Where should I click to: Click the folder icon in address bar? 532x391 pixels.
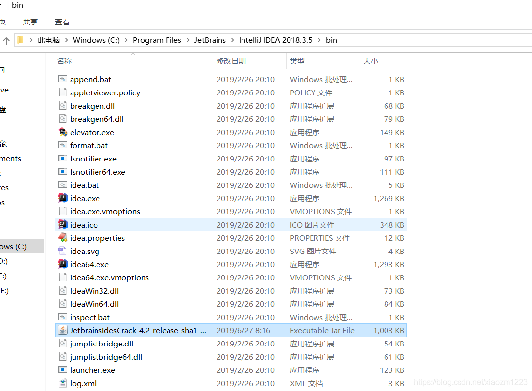21,40
